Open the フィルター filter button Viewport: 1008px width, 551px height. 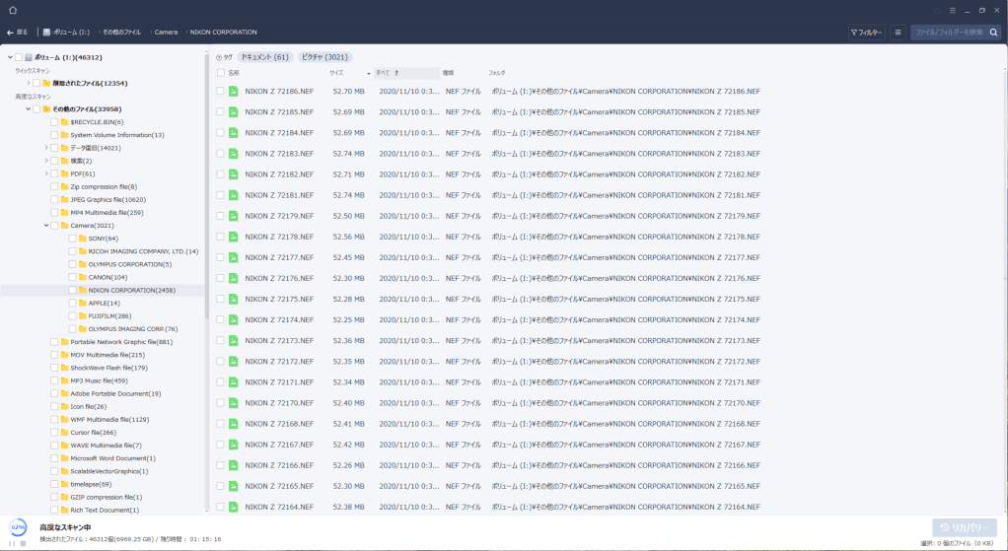tap(866, 33)
